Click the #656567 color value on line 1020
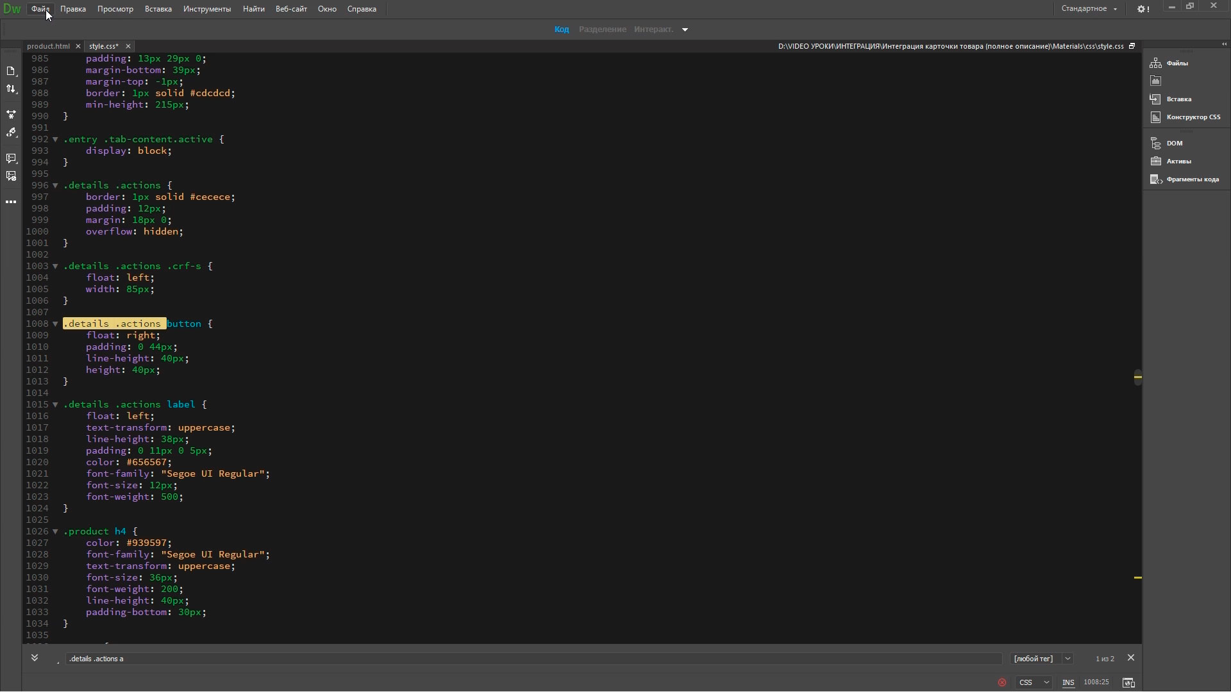1231x692 pixels. point(146,462)
